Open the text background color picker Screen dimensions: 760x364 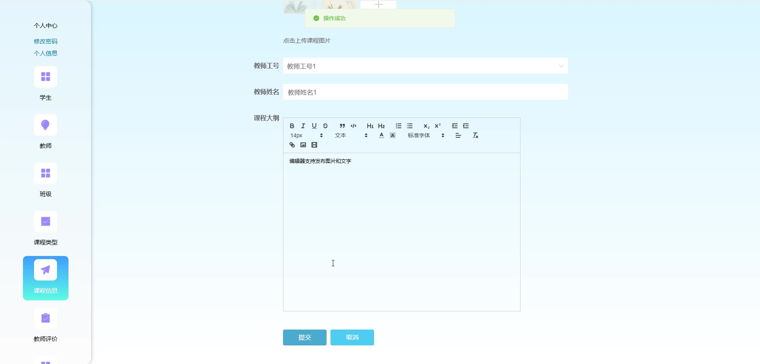coord(393,135)
